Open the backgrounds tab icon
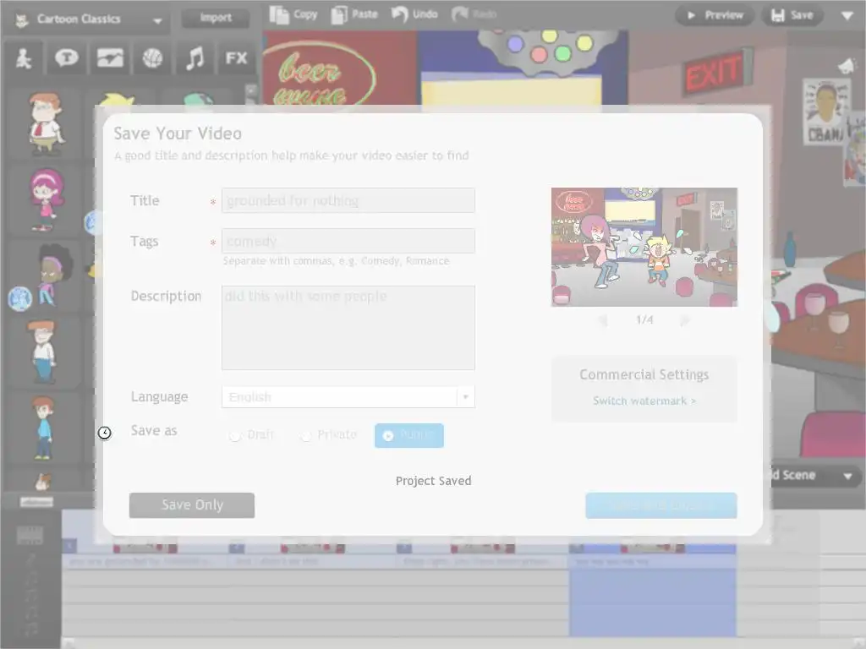The image size is (866, 649). pos(110,58)
